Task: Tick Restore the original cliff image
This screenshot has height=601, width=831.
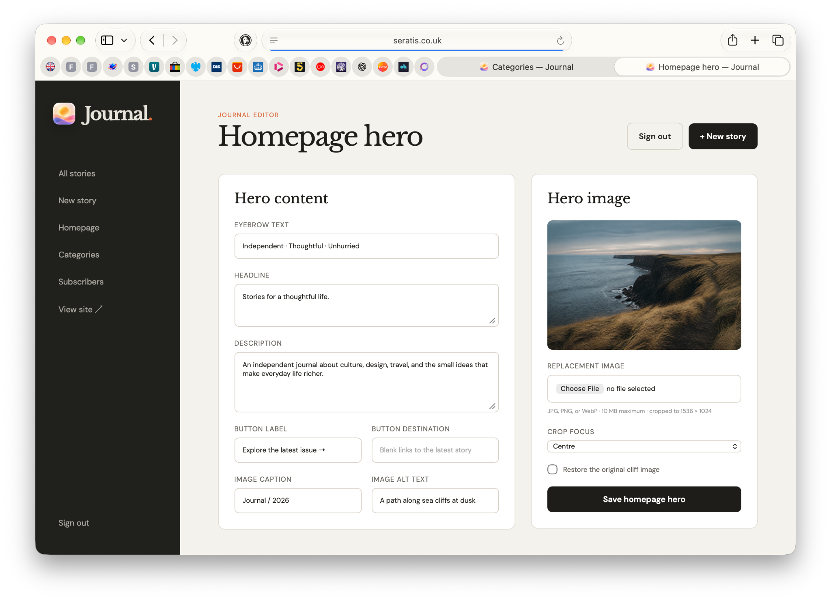Action: (552, 470)
